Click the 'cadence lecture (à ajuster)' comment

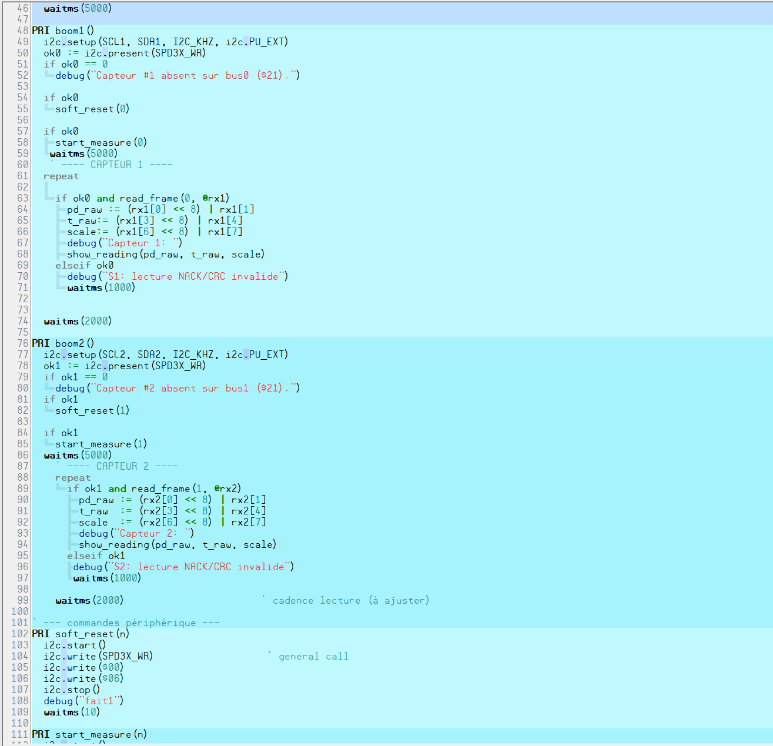click(x=351, y=600)
